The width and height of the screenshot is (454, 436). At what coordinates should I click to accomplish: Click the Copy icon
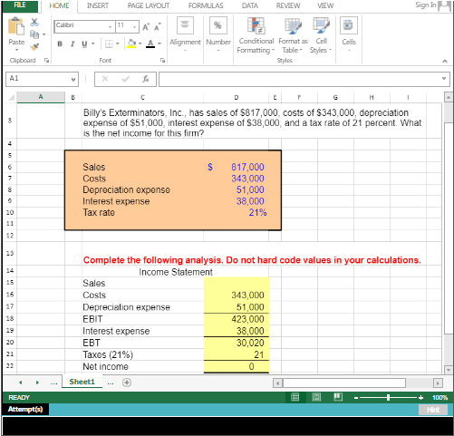(x=34, y=34)
